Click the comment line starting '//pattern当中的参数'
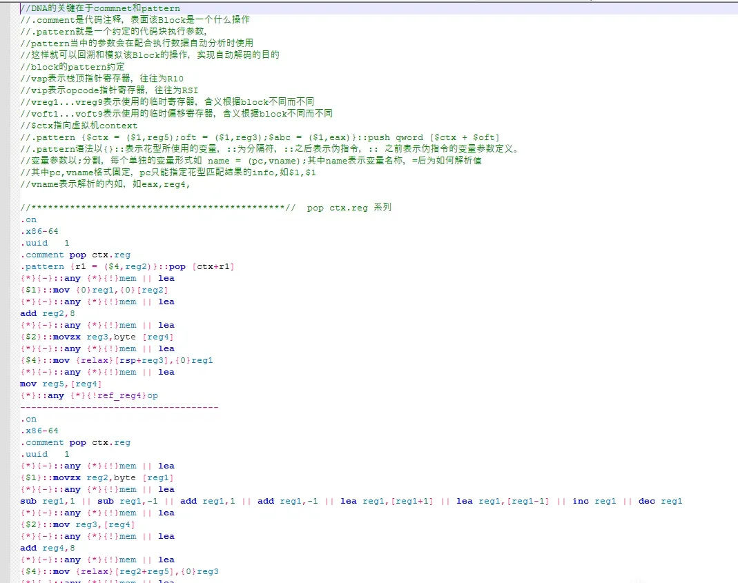The width and height of the screenshot is (738, 583). 137,43
